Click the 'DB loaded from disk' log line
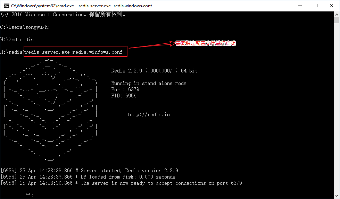 tap(88, 177)
